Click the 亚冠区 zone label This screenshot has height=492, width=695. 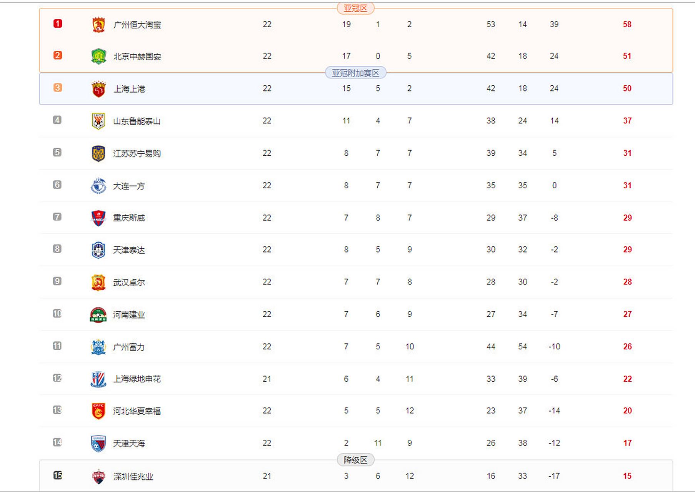355,8
